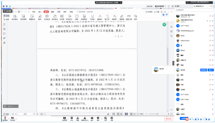The image size is (215, 123).
Task: Toggle microphone mute for NASA participant
Action: [x=210, y=36]
